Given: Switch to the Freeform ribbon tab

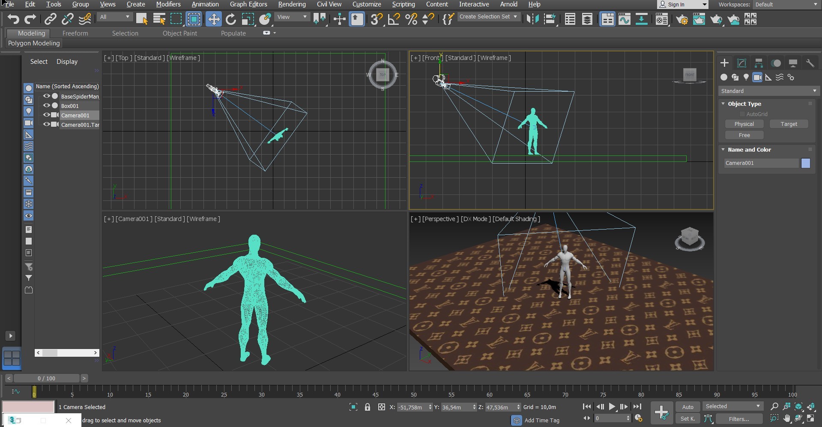Looking at the screenshot, I should (75, 33).
